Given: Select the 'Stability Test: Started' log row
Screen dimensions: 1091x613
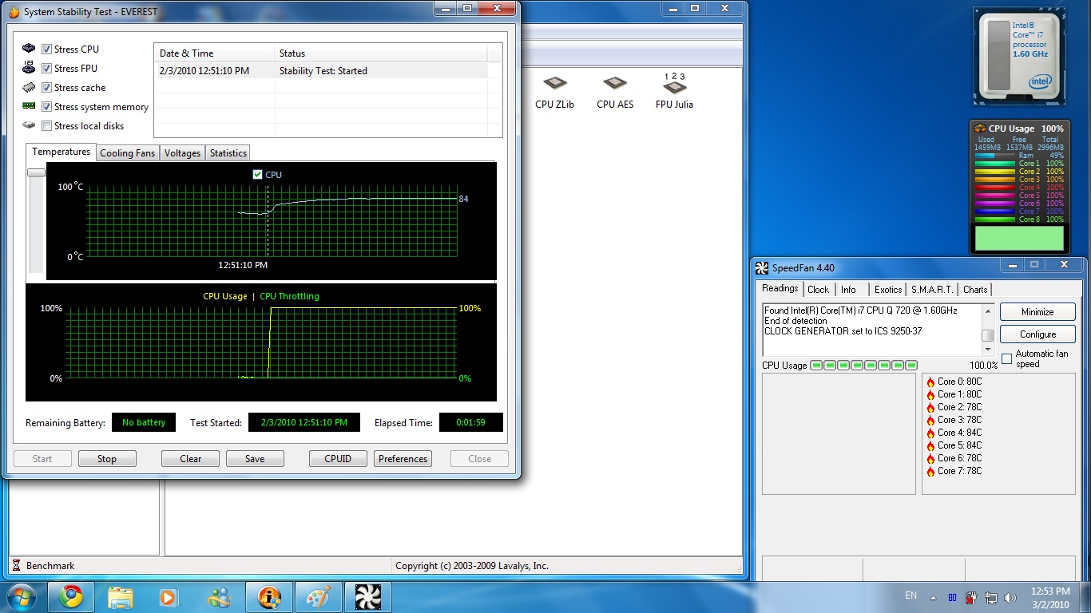Looking at the screenshot, I should (320, 70).
